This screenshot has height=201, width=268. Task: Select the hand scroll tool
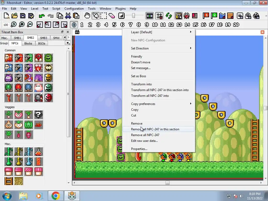pyautogui.click(x=87, y=16)
